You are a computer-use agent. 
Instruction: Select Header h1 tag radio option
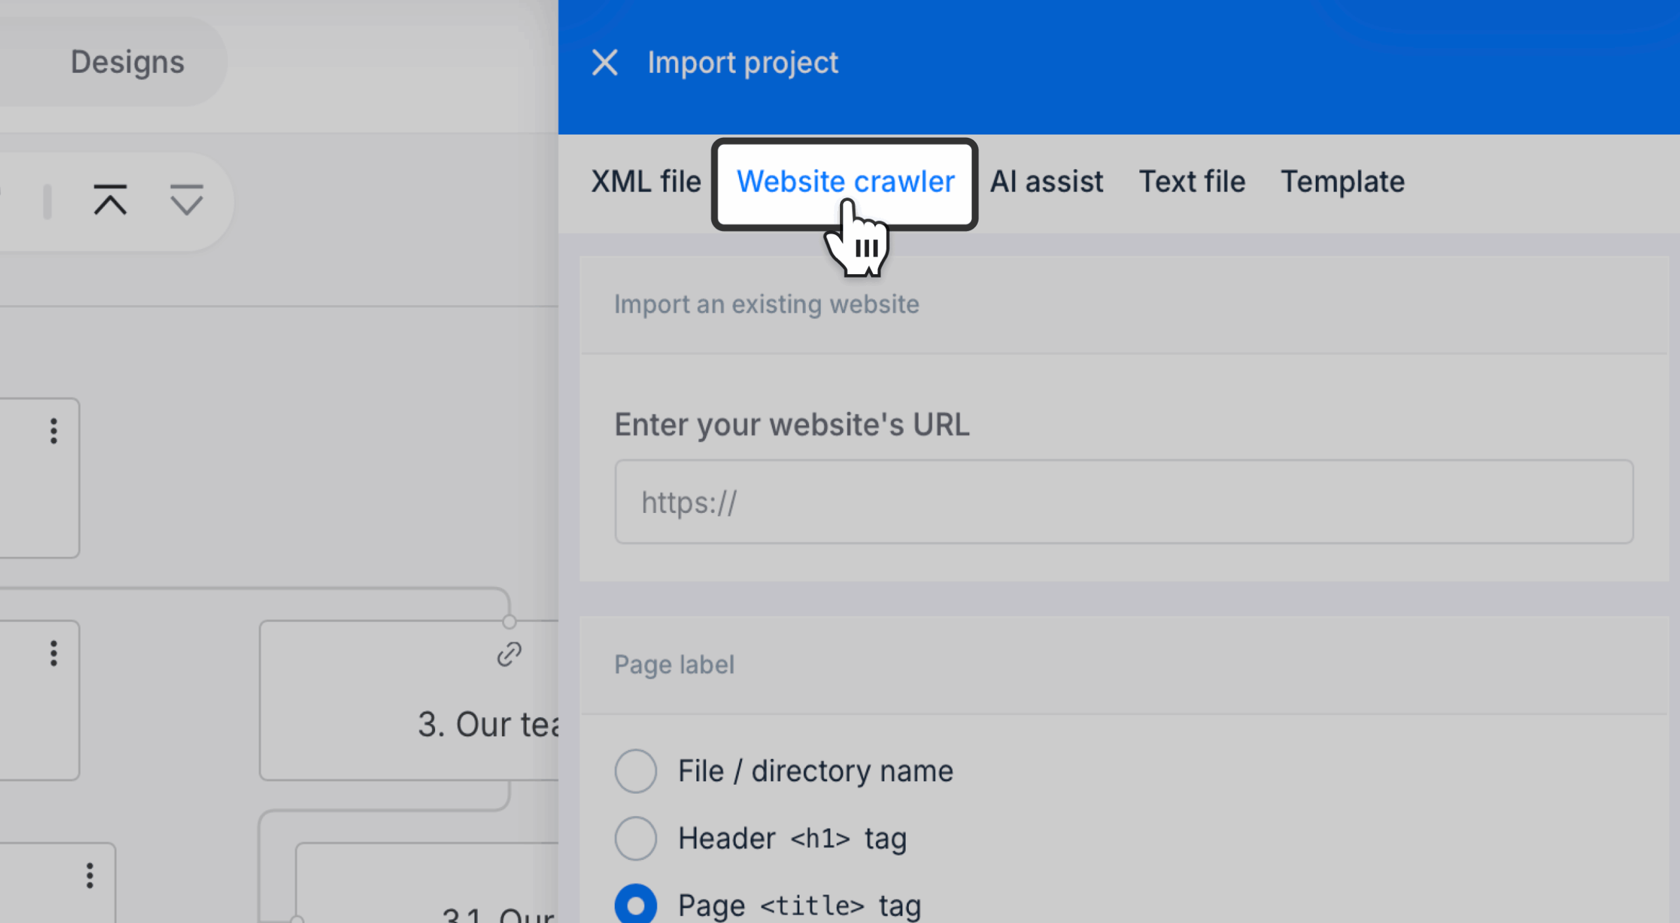click(635, 838)
